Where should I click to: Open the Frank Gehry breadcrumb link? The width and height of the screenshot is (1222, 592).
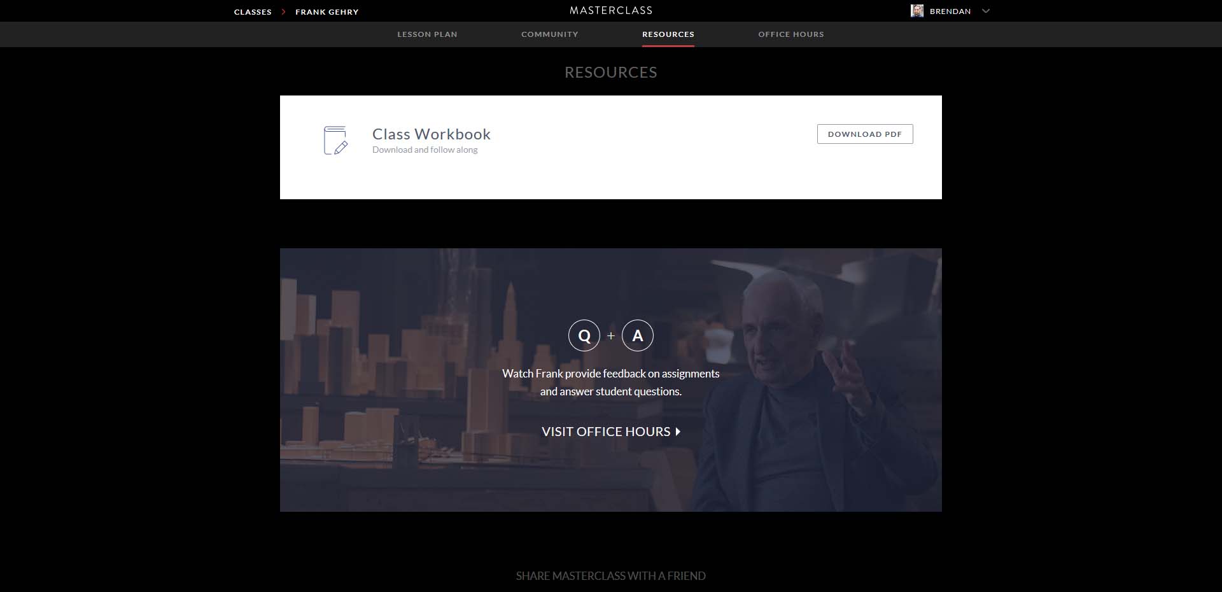(327, 12)
